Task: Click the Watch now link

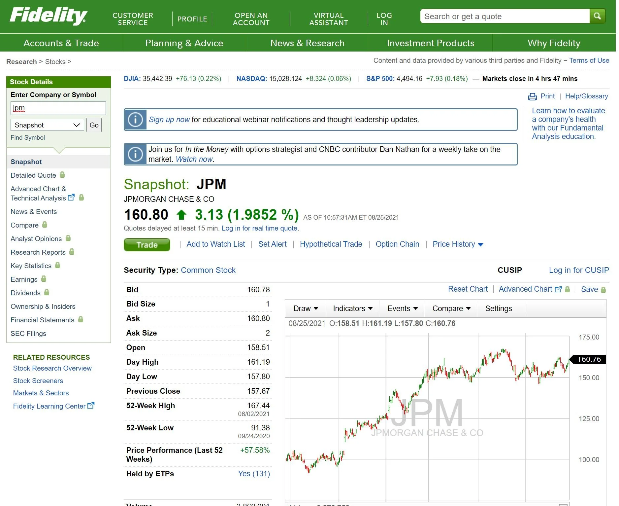Action: (x=194, y=159)
